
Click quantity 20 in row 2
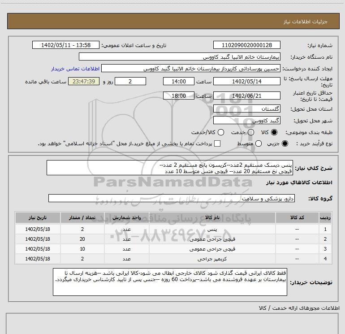[82, 239]
